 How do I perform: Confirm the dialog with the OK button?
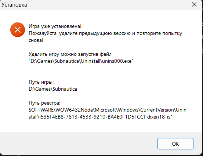click(x=175, y=144)
